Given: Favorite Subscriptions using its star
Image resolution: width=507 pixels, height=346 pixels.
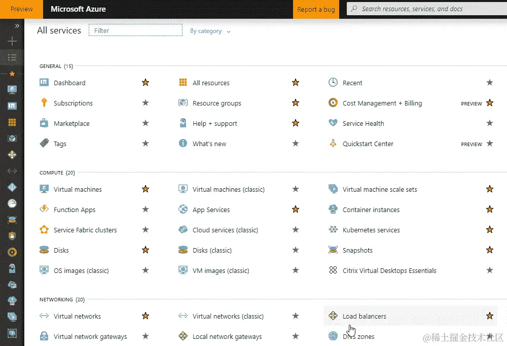Looking at the screenshot, I should (146, 103).
